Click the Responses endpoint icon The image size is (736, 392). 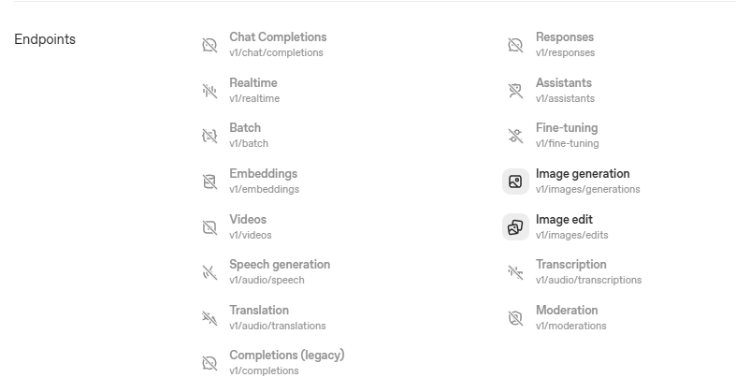click(x=515, y=45)
